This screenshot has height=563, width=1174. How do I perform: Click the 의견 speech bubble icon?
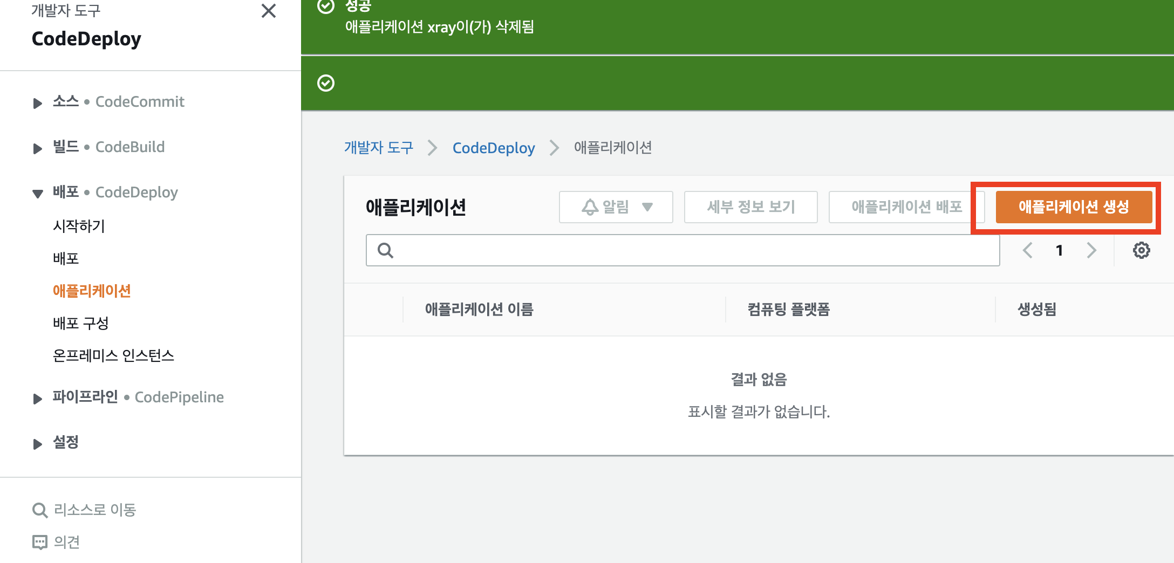point(40,542)
